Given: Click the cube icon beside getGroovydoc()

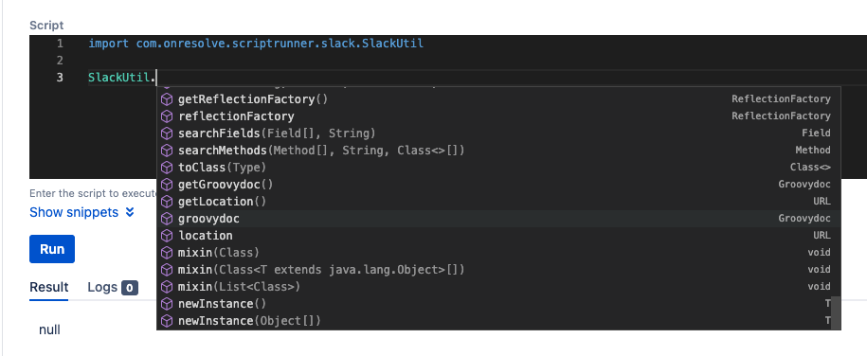Looking at the screenshot, I should tap(167, 185).
